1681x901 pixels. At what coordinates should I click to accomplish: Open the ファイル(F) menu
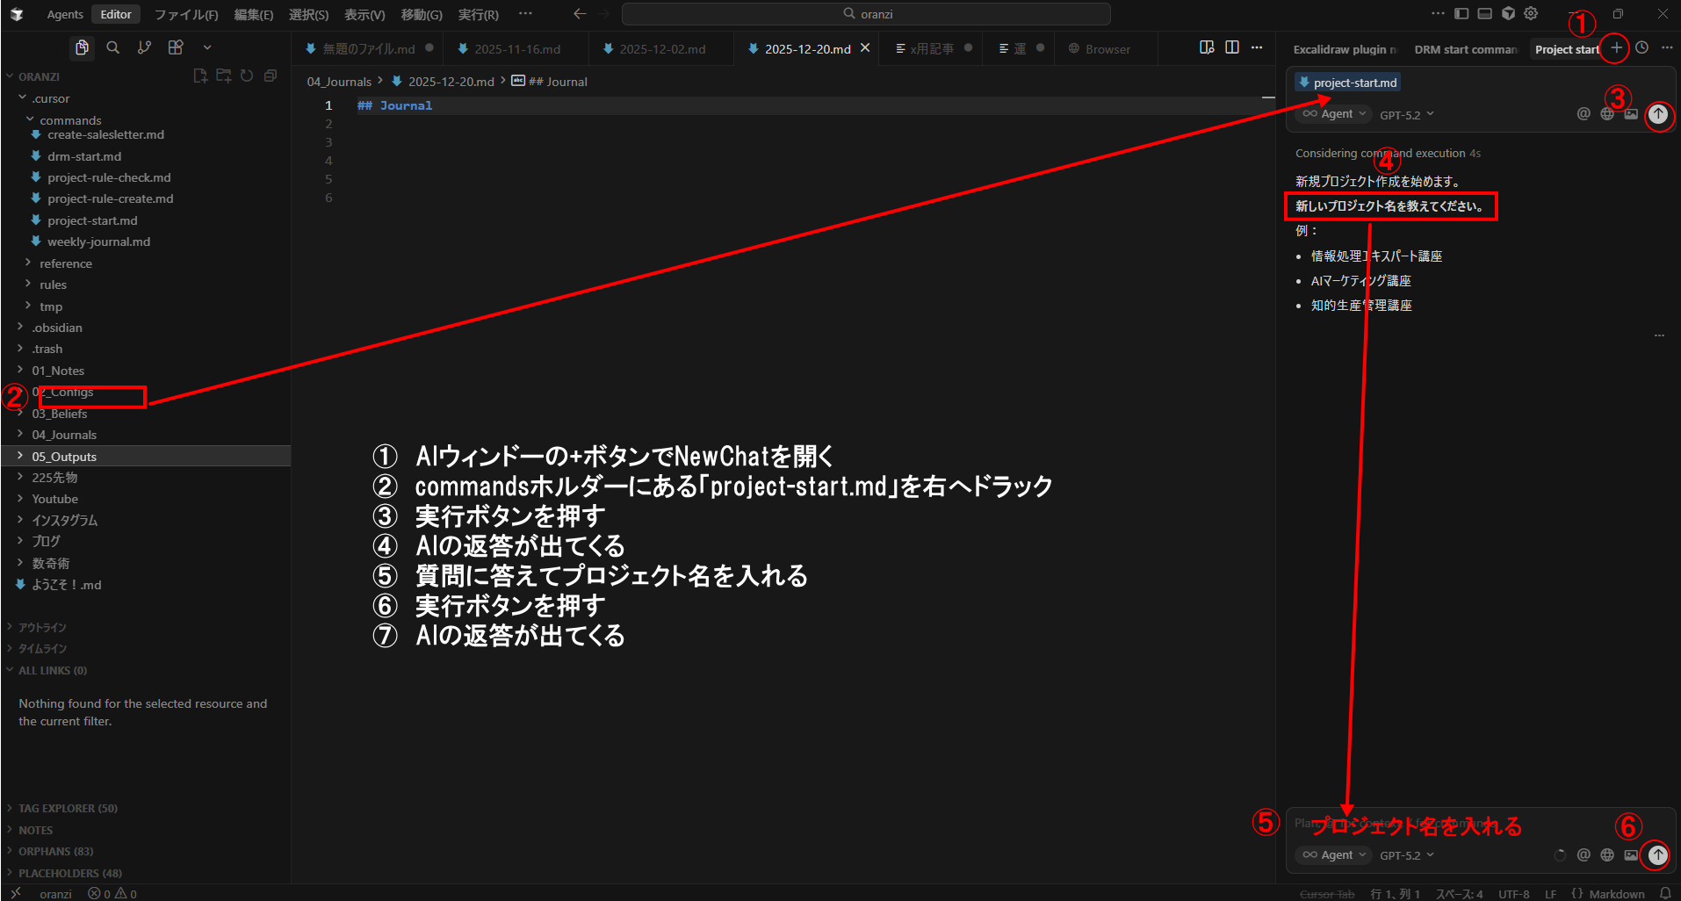(x=186, y=14)
